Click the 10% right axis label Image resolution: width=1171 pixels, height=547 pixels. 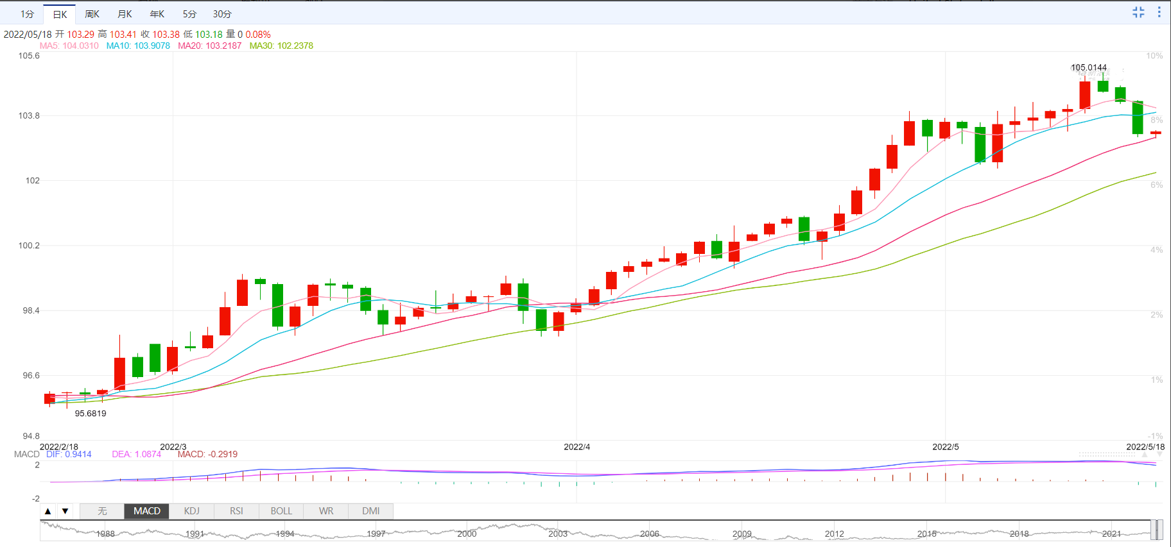click(1154, 56)
